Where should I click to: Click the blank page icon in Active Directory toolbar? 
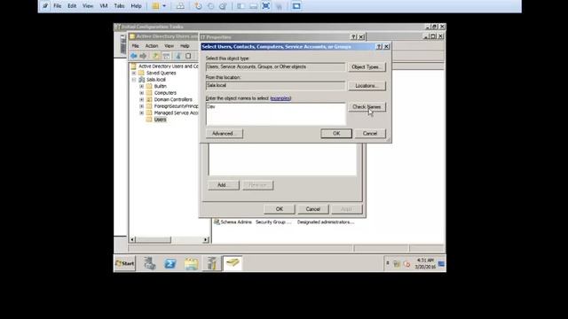[188, 56]
